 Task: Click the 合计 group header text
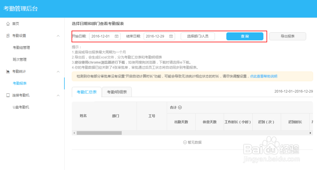(x=173, y=108)
